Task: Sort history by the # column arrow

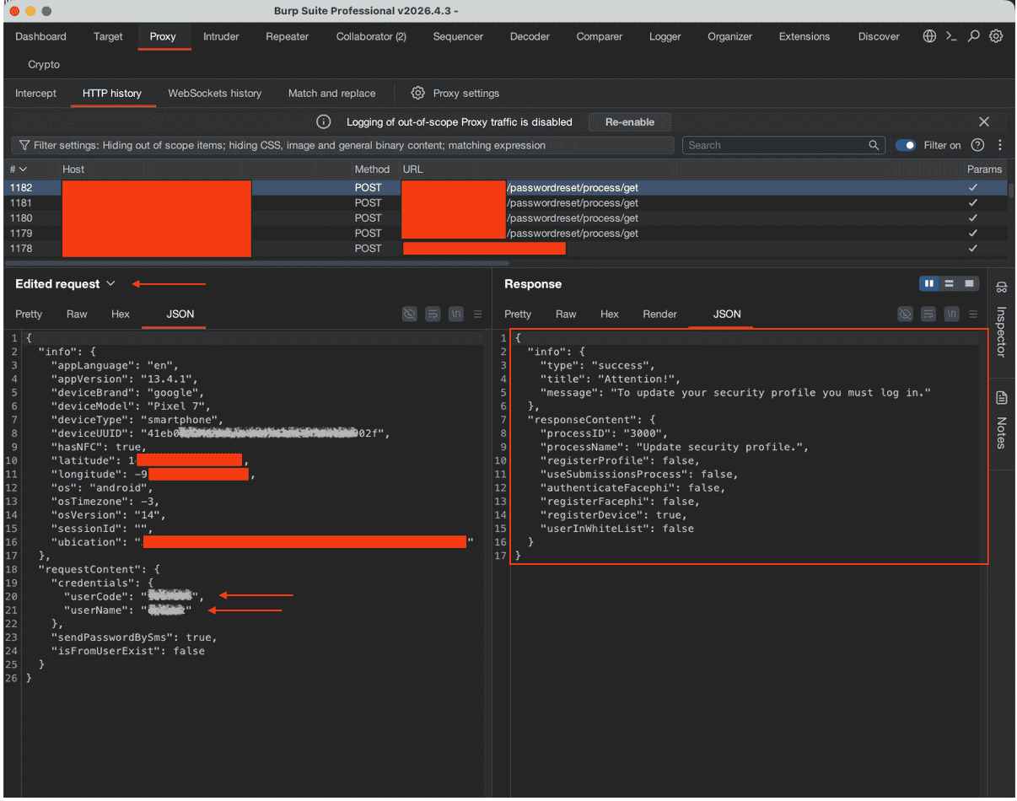Action: 23,169
